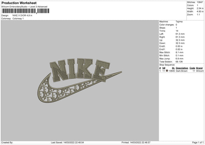This screenshot has height=145, width=205.
Task: Click the stitch count "13645" in stop sequence
Action: 172,71
